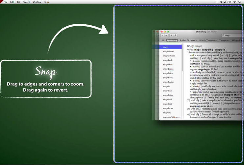Open the Wi-Fi status menu
This screenshot has width=244, height=165.
[234, 2]
